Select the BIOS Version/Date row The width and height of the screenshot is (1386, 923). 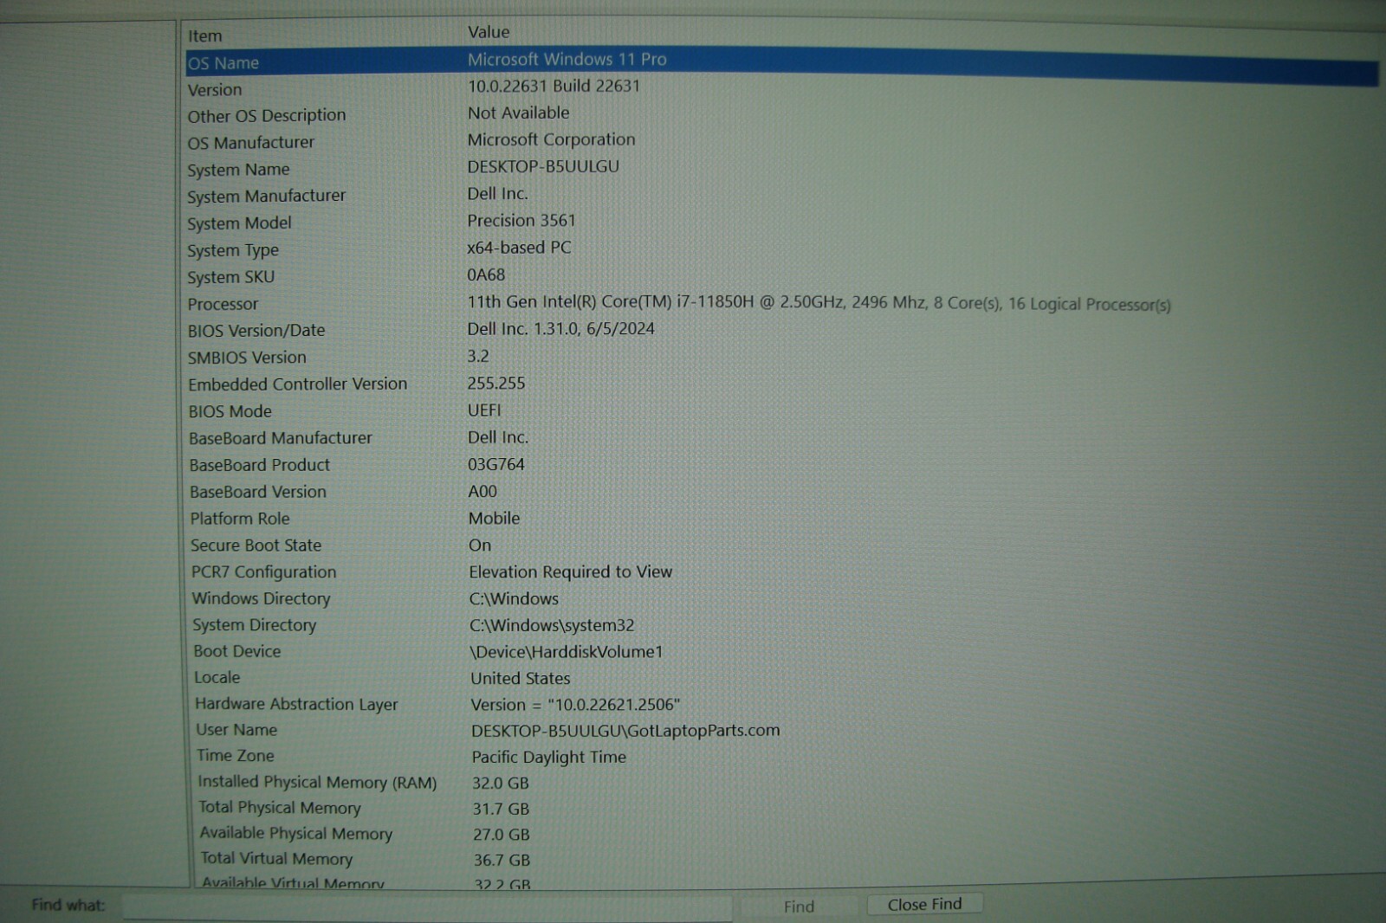pos(256,331)
